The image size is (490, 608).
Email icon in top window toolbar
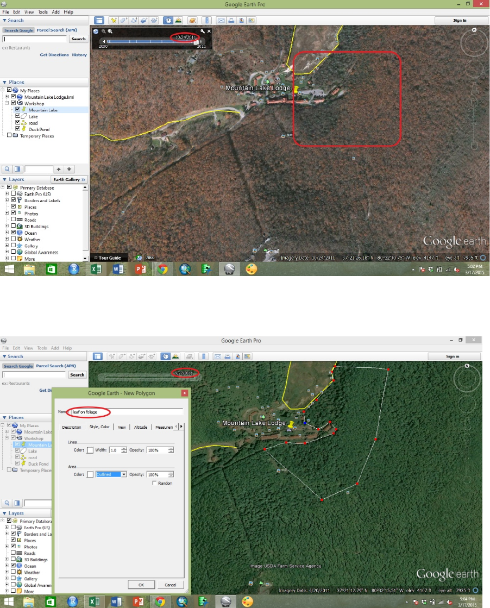(221, 21)
